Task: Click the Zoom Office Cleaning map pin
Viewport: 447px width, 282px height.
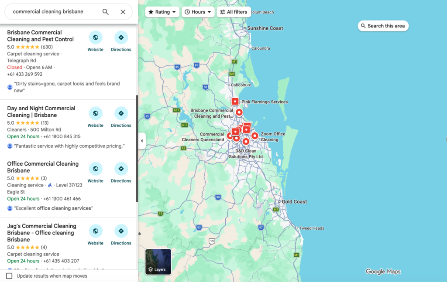Action: [x=255, y=136]
